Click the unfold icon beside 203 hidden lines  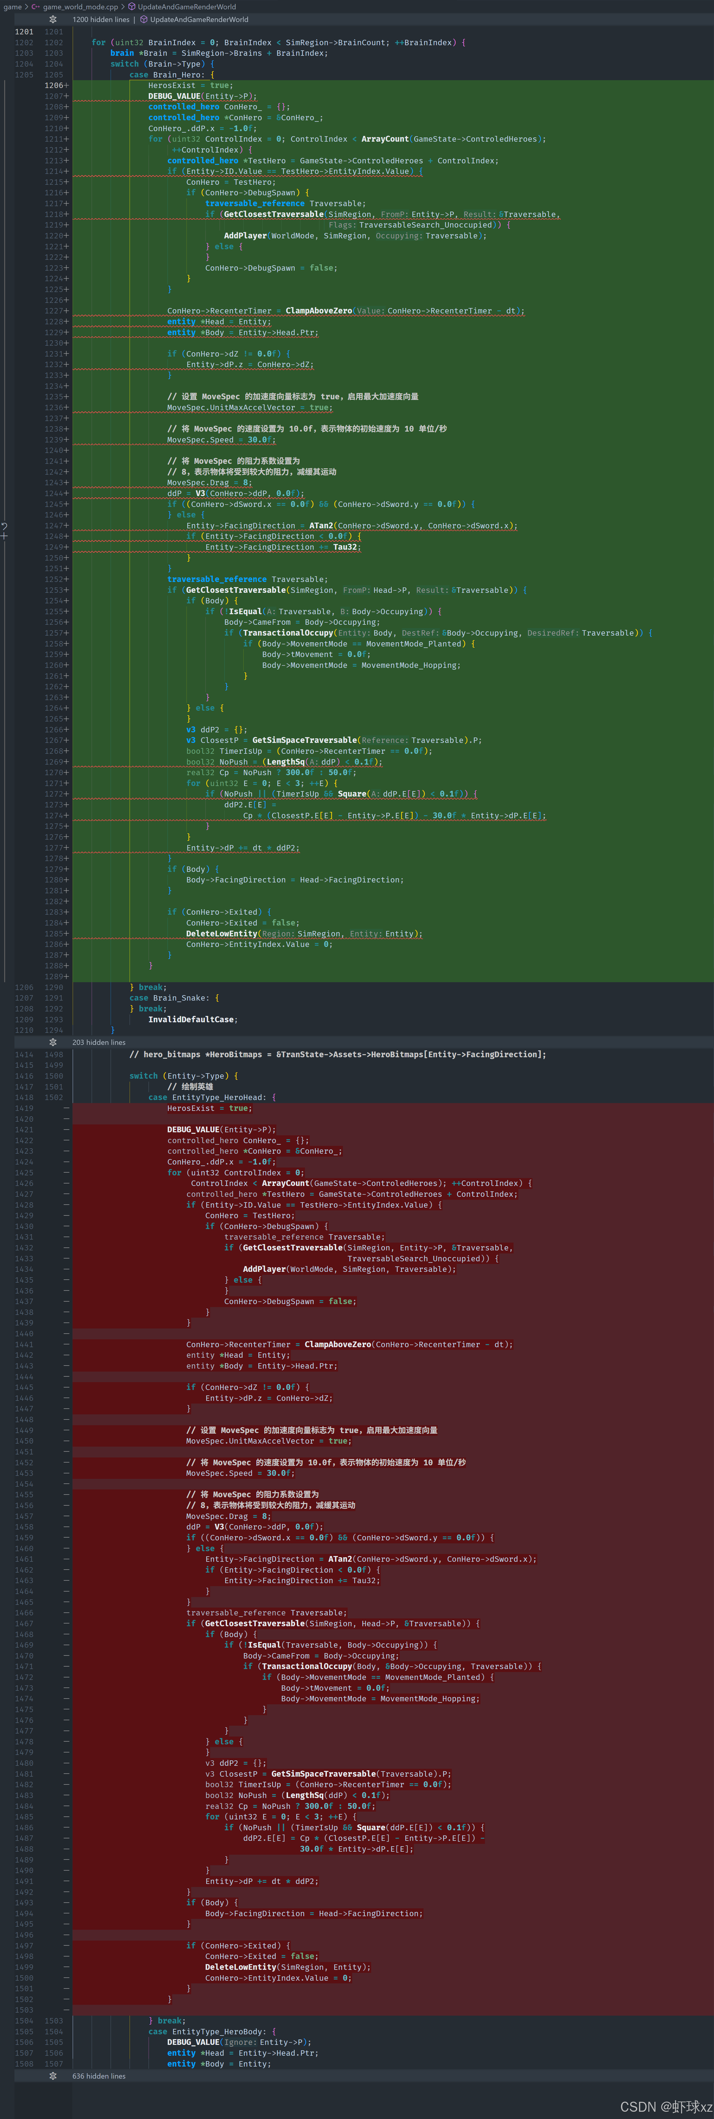click(53, 1042)
